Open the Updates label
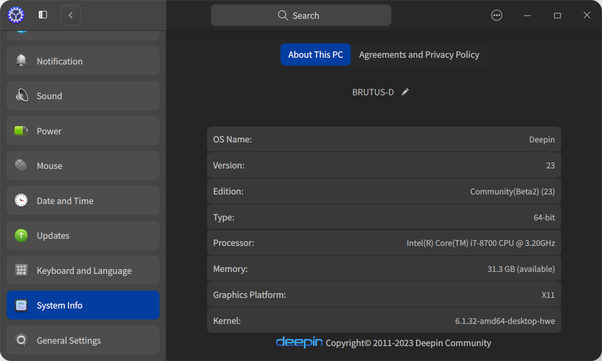 53,235
